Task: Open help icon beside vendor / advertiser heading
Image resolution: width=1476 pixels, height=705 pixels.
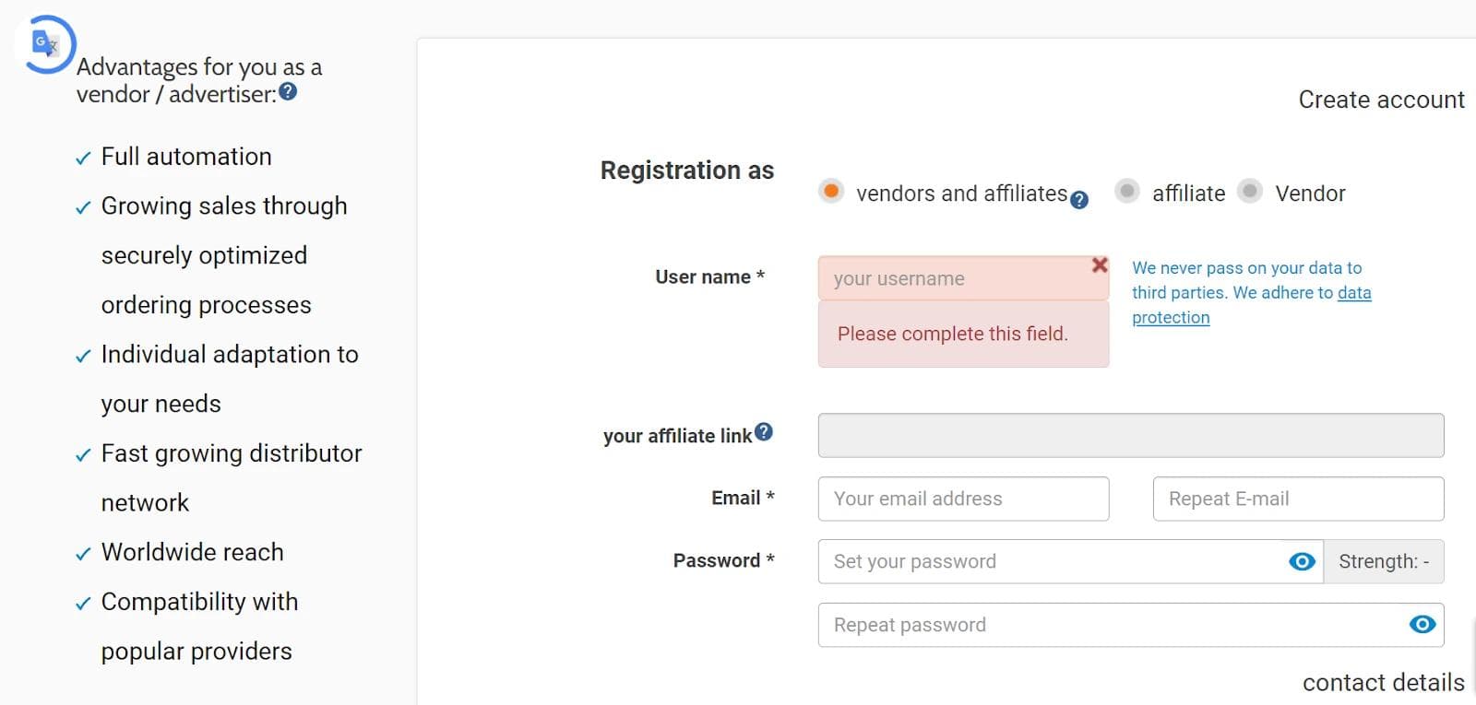Action: pyautogui.click(x=288, y=92)
